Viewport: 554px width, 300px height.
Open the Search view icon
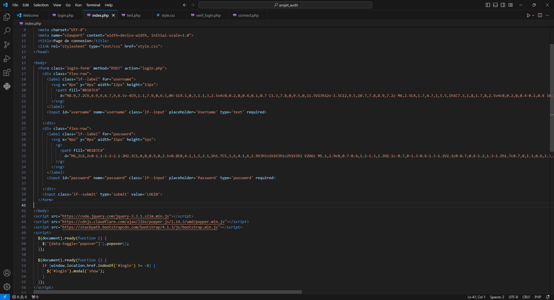pyautogui.click(x=7, y=31)
